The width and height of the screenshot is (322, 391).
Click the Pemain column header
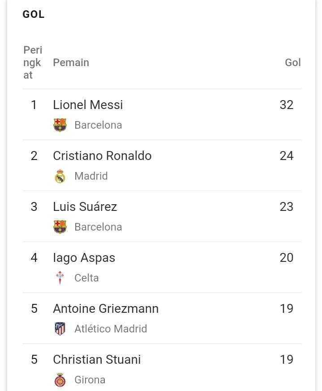pyautogui.click(x=71, y=63)
